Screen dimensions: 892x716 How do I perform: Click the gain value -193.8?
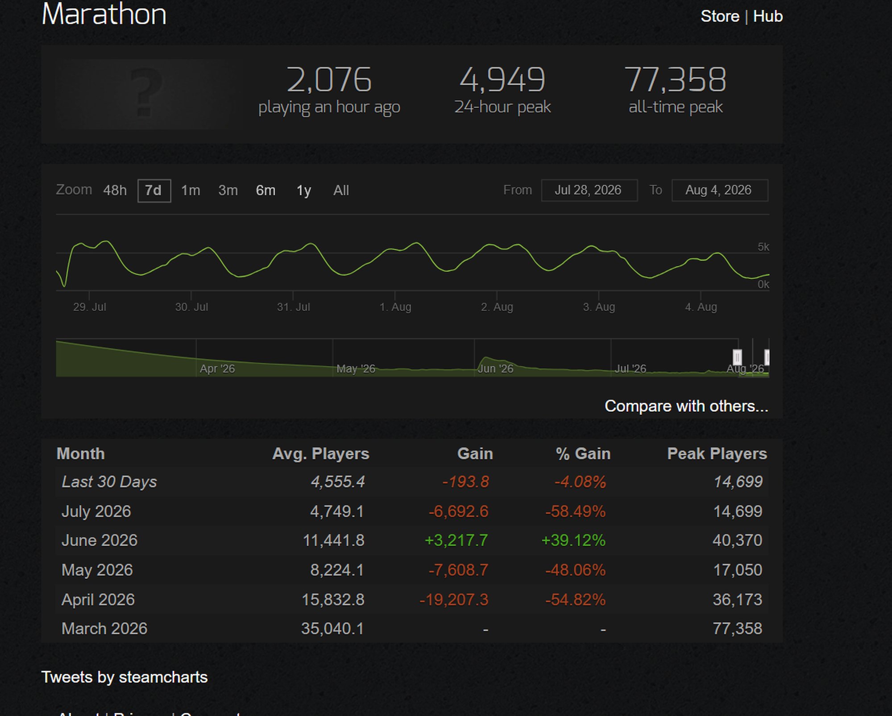click(465, 482)
